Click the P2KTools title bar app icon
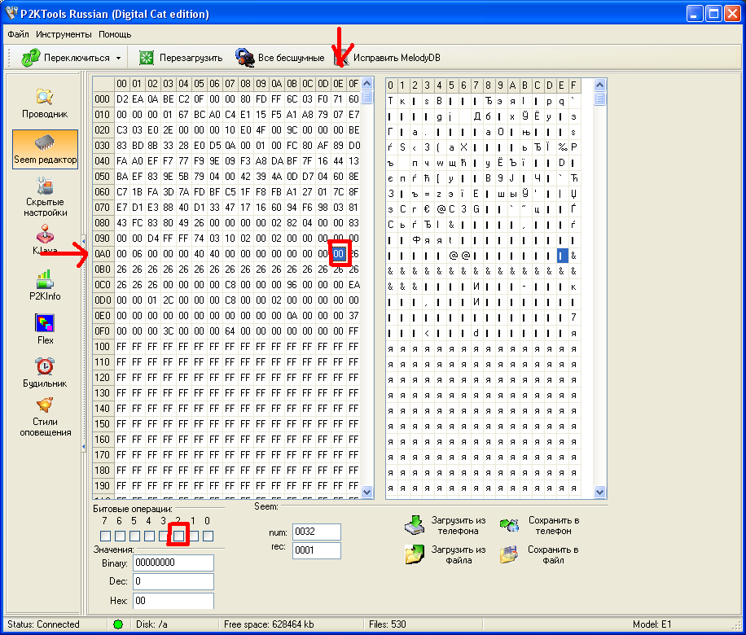 coord(11,13)
